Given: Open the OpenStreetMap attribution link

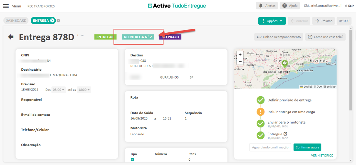Looking at the screenshot, I should tap(326, 87).
